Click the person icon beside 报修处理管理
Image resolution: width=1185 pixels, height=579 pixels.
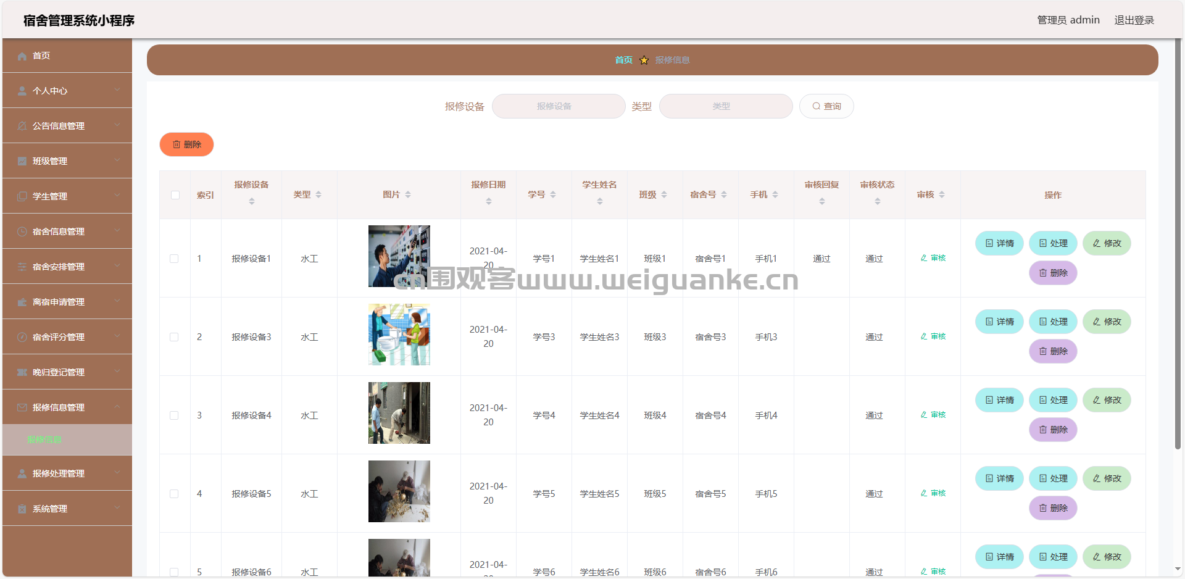click(22, 474)
